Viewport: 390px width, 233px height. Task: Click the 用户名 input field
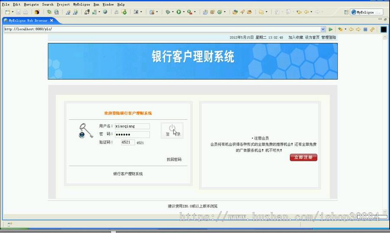(132, 126)
